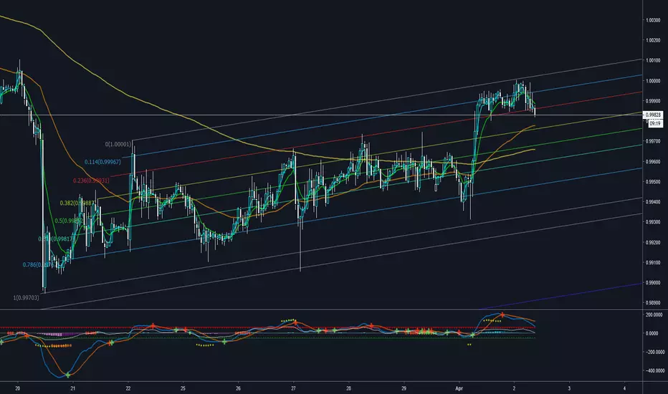
Task: Click the current price label 0.99828
Action: tap(654, 115)
